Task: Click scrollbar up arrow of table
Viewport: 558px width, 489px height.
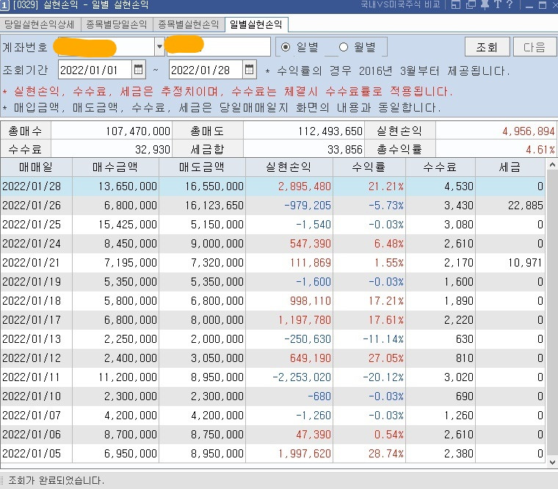Action: click(552, 165)
